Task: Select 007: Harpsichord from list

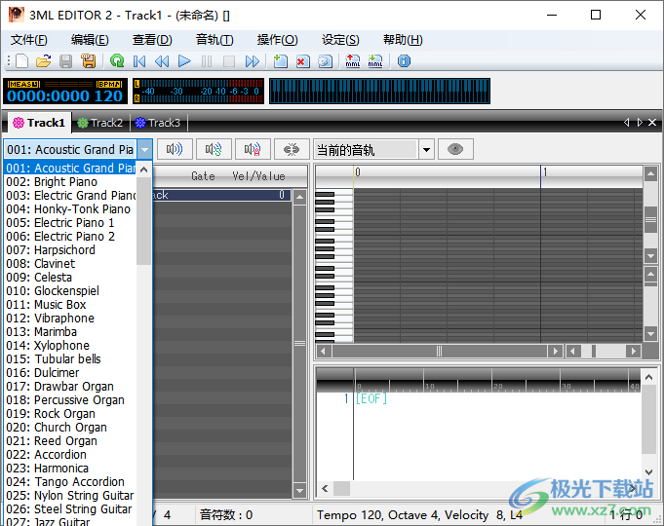Action: 70,249
